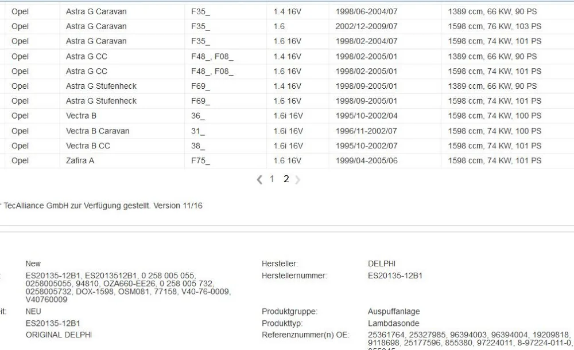Select 'Lambdasonde' product type value
The image size is (574, 350).
coord(394,324)
